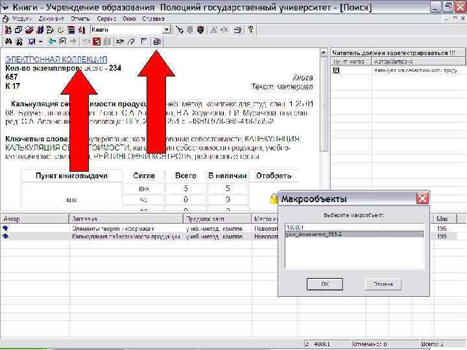Open the Книги database dropdown
467x350 pixels.
pos(167,30)
